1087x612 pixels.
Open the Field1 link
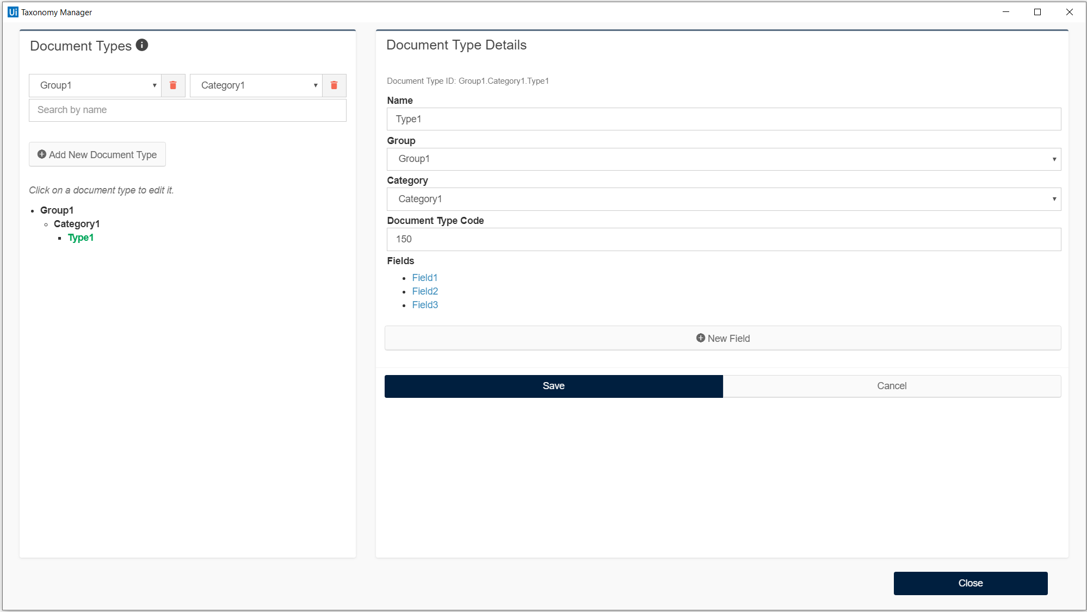(425, 278)
